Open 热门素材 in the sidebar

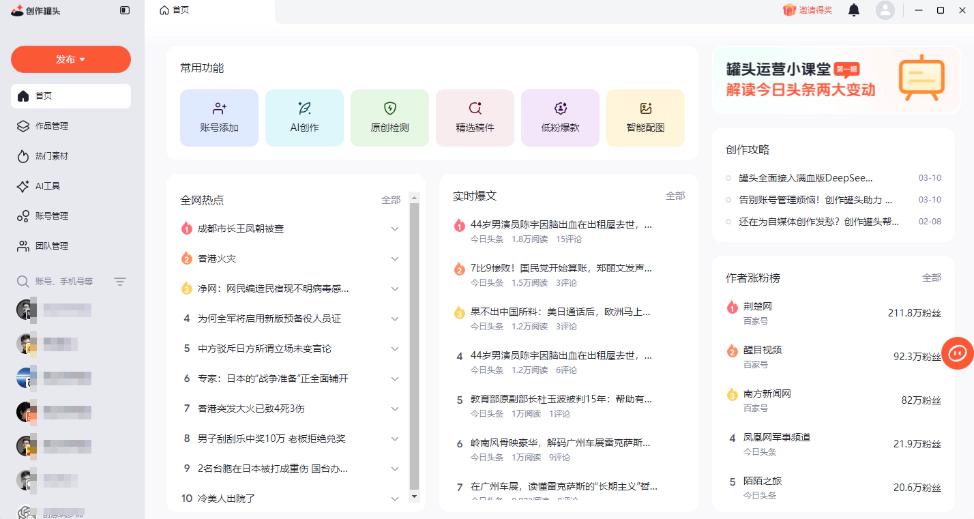click(52, 156)
